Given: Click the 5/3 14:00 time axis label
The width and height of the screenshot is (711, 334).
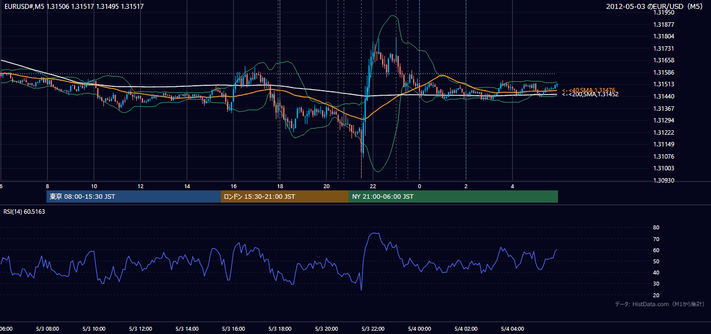Looking at the screenshot, I should coord(187,329).
